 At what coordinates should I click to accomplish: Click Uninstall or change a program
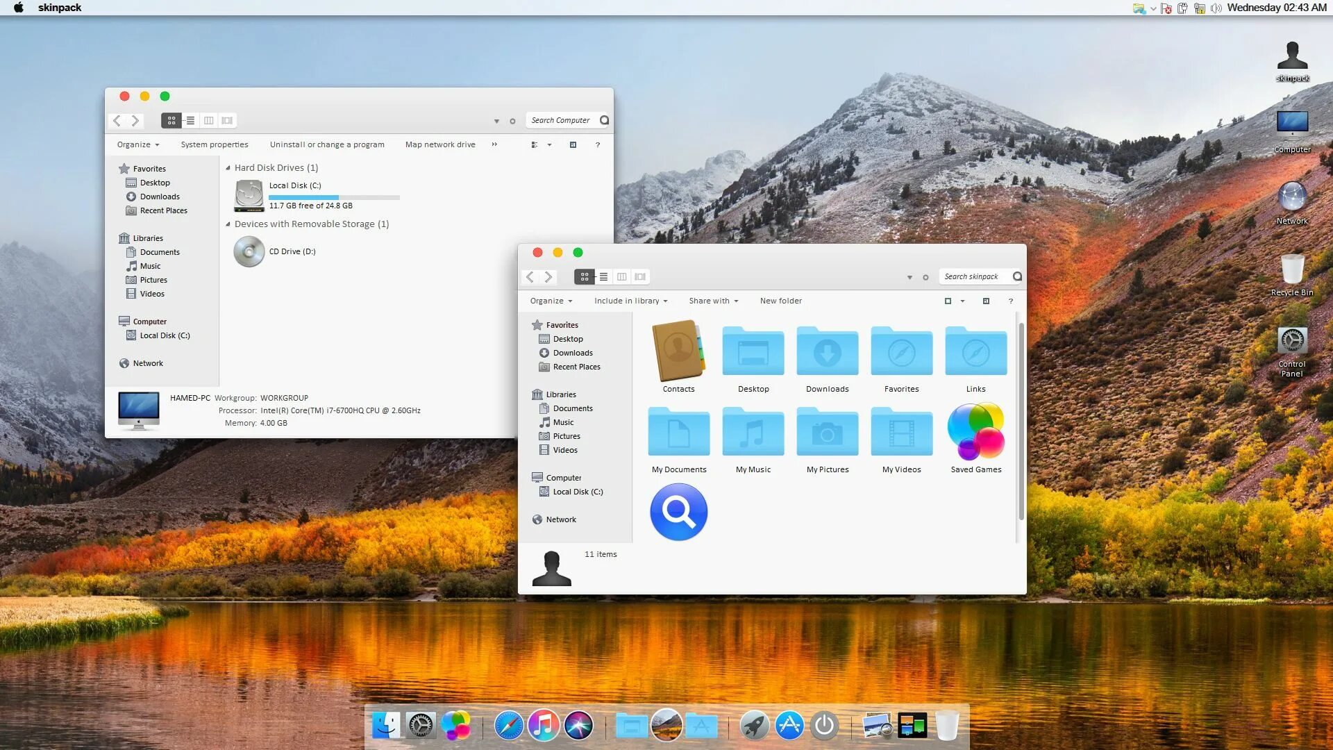point(326,144)
